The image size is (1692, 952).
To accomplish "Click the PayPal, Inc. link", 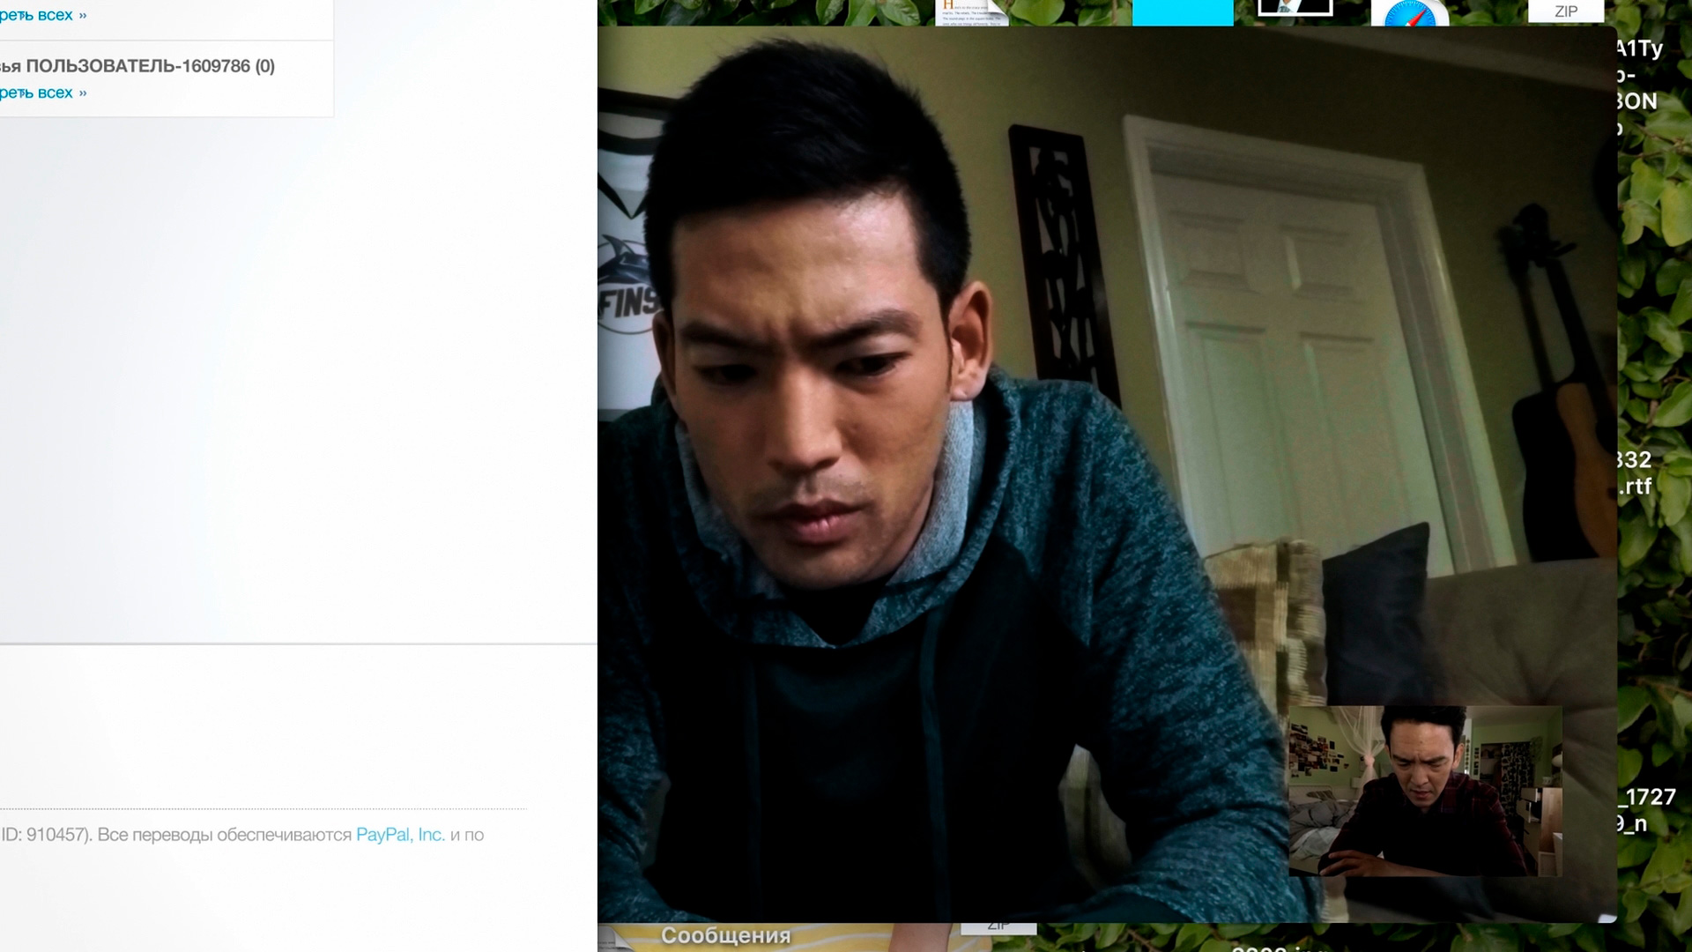I will (x=400, y=835).
